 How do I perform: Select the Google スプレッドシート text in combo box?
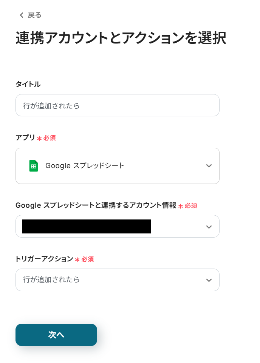pos(85,165)
